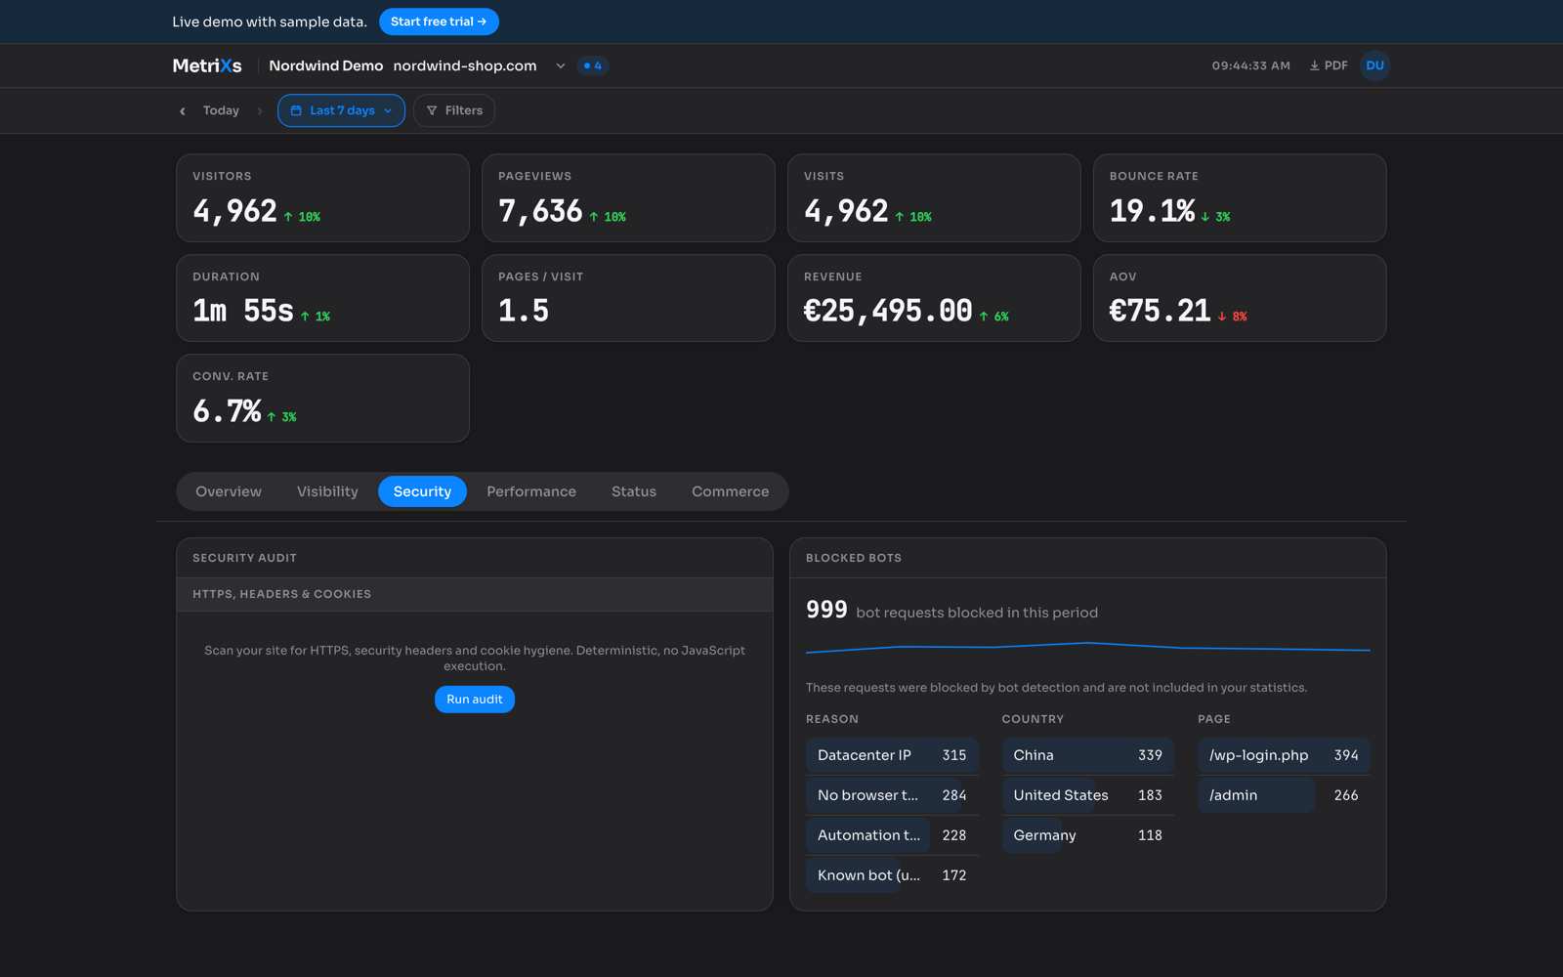Click the China country row
Image resolution: width=1563 pixels, height=977 pixels.
click(x=1087, y=755)
